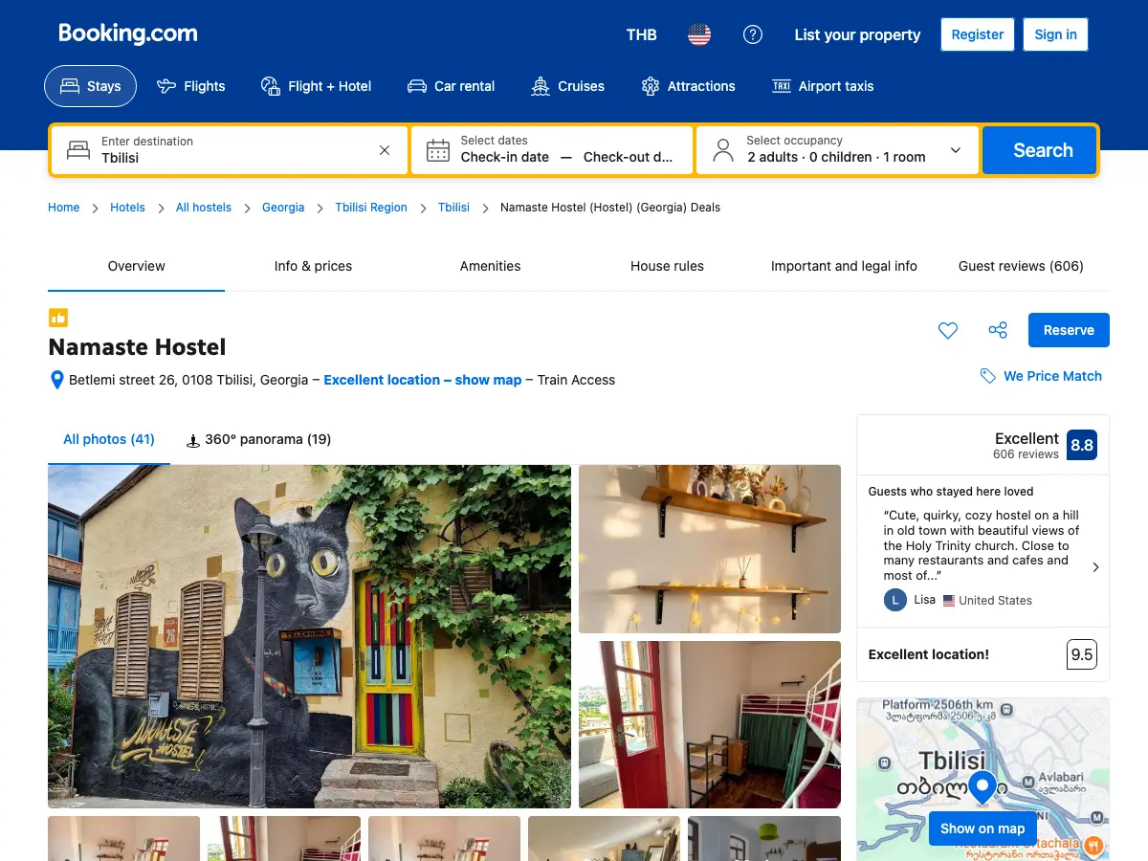Open the language flag selector
The image size is (1148, 861).
click(699, 34)
